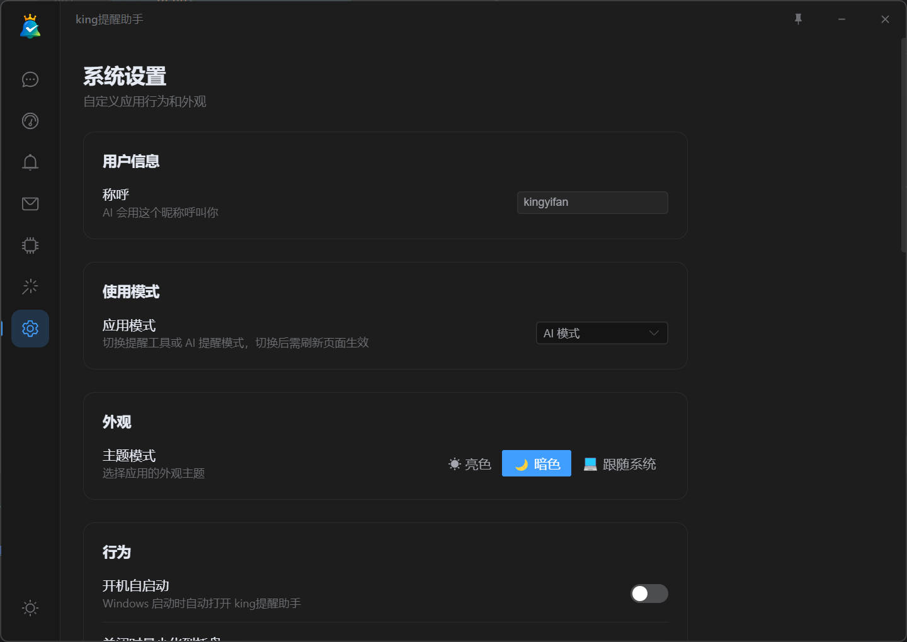Image resolution: width=907 pixels, height=642 pixels.
Task: Switch theme to 跟随系统 mode
Action: pos(619,464)
